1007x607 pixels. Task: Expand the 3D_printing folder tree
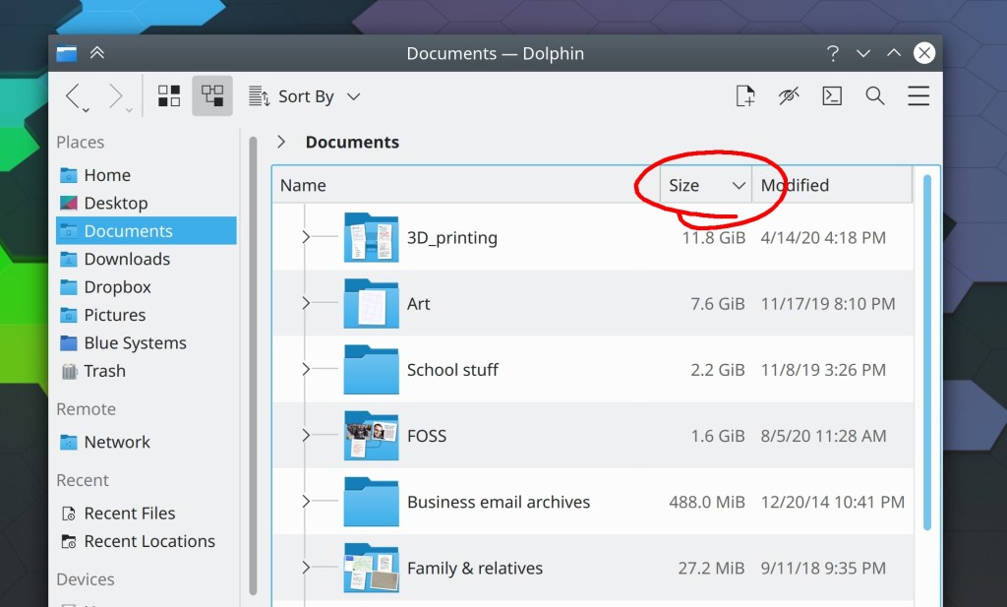tap(306, 237)
